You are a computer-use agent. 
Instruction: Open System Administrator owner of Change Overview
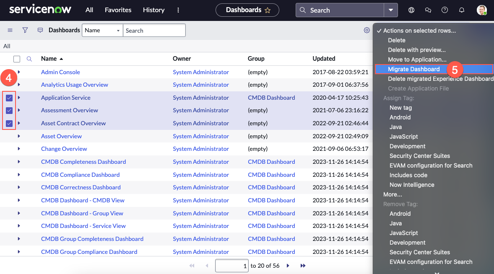201,149
